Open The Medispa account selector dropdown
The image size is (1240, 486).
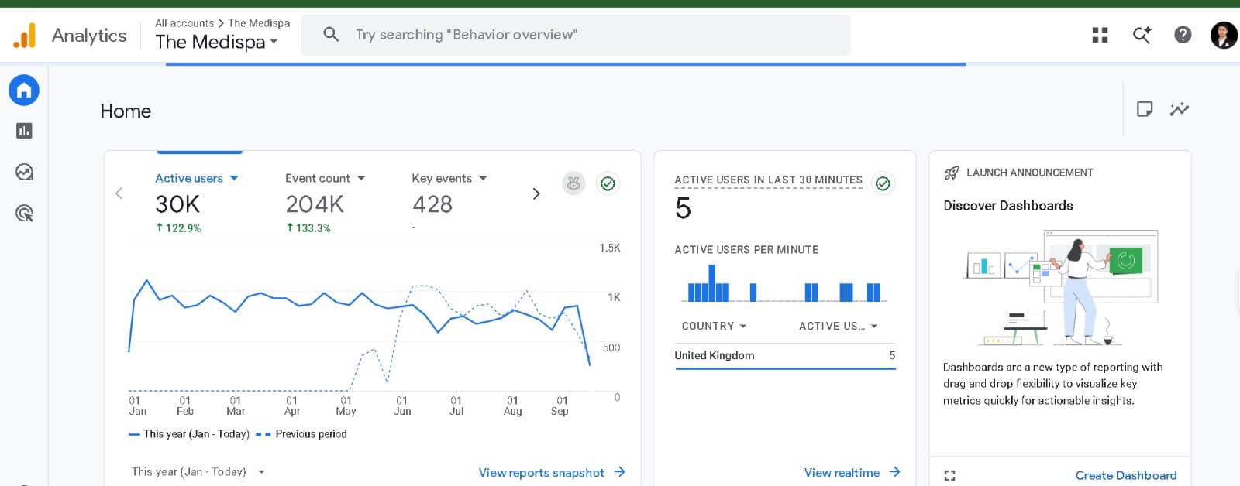pos(217,42)
